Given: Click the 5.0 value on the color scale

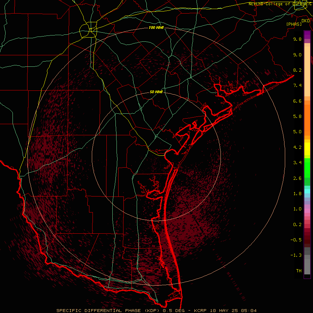Looking at the screenshot, I should click(x=297, y=132).
